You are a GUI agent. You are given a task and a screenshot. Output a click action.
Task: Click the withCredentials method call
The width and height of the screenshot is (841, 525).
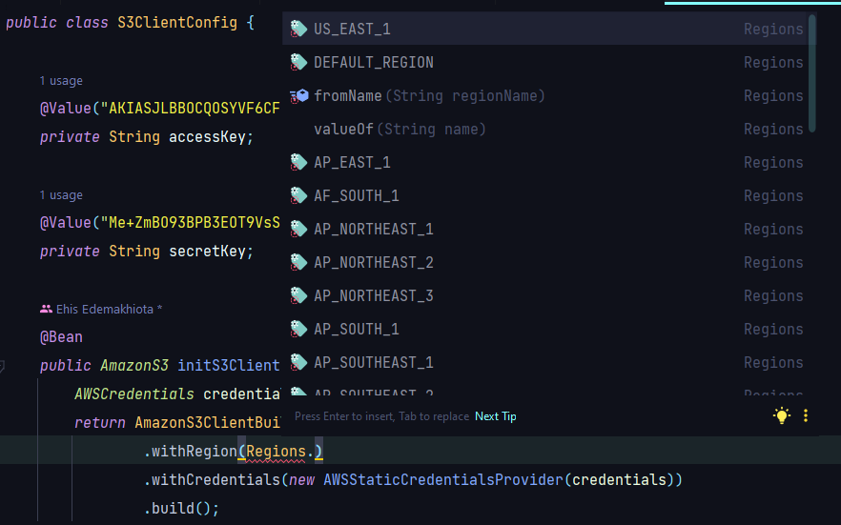(x=216, y=480)
